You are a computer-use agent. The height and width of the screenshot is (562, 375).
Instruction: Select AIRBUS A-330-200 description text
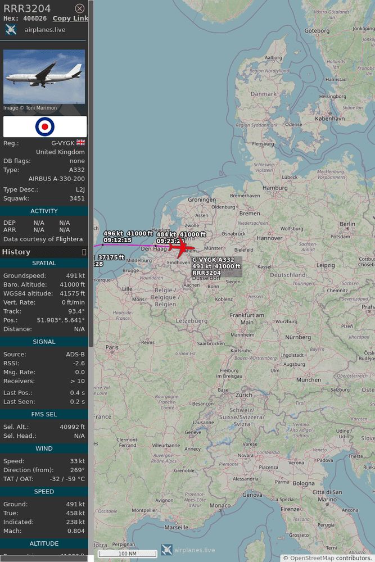pos(57,179)
